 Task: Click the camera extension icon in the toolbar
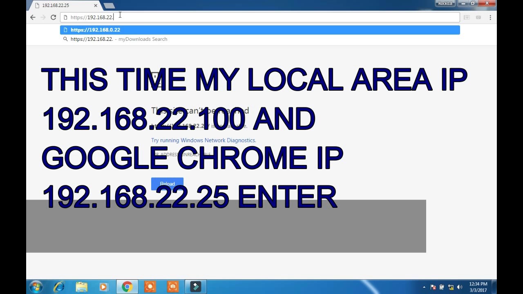(478, 17)
